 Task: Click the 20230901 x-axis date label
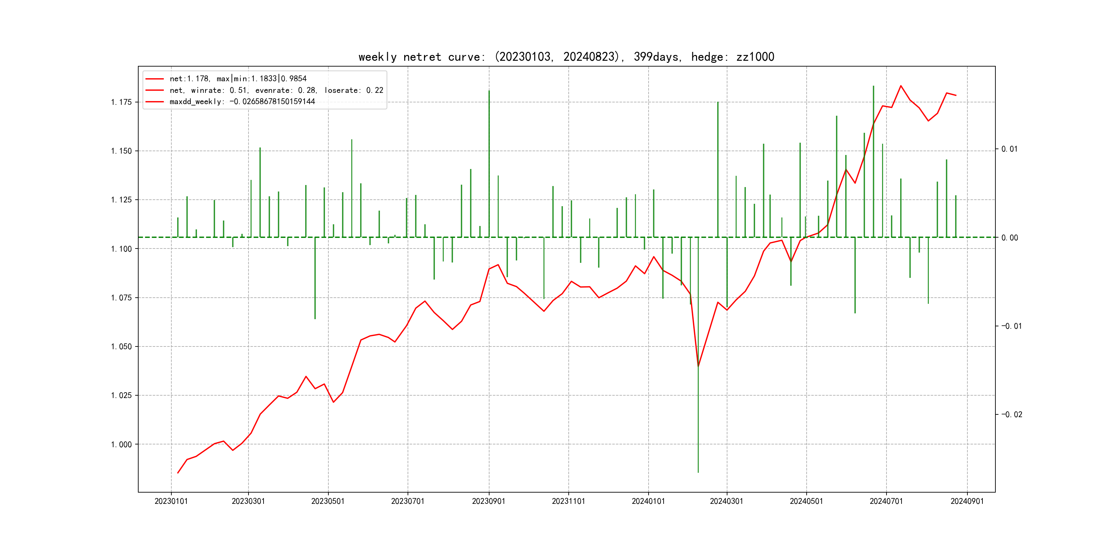[x=488, y=501]
